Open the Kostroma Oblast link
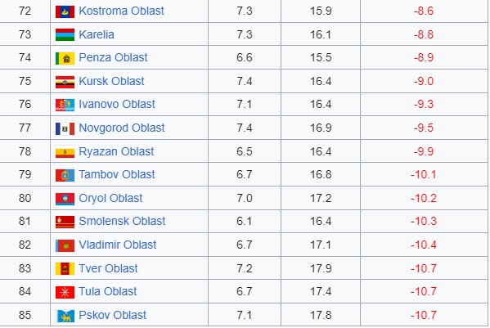The image size is (490, 328). click(121, 11)
